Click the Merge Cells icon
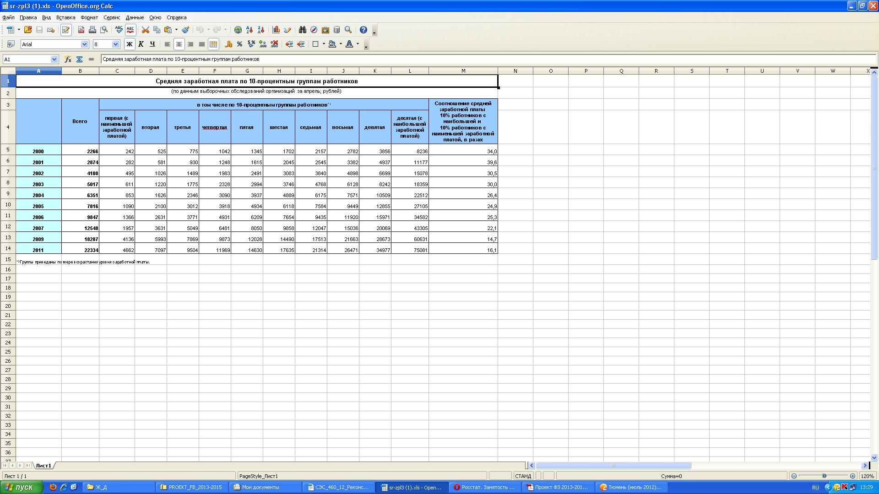 (213, 44)
